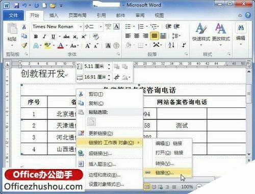Screen dimensions: 255x194
Task: Open phonetic guide icon beside font size
Action: 108,26
